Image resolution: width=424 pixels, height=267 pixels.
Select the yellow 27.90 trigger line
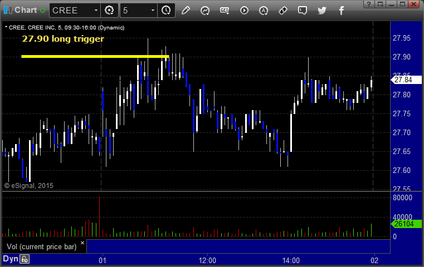point(95,56)
